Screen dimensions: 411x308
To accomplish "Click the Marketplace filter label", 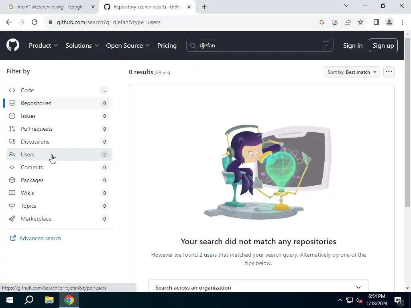I will [36, 219].
